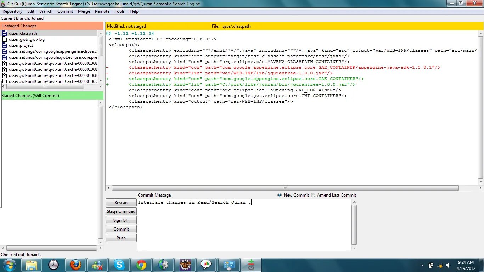Viewport: 484px width, 272px height.
Task: Click the Show Desktop button
Action: tap(482, 265)
